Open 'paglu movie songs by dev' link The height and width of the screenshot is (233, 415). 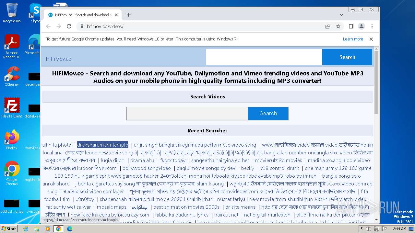click(x=206, y=168)
